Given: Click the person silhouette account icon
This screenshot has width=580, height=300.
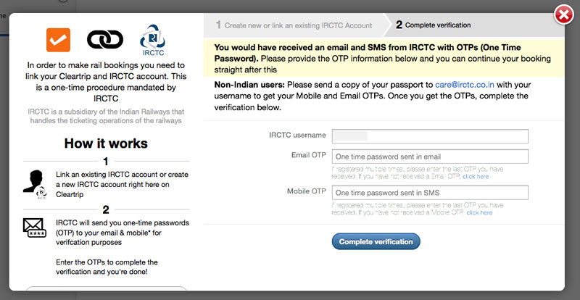Looking at the screenshot, I should [x=36, y=185].
